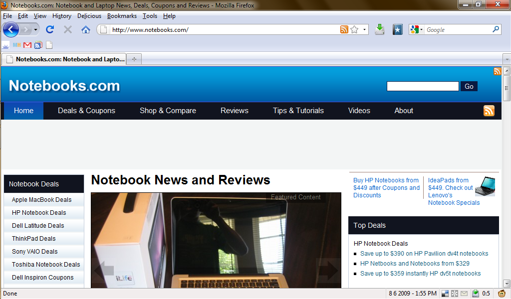Screen dimensions: 511x299
Task: Open the Gmail bookmark icon
Action: pos(27,45)
